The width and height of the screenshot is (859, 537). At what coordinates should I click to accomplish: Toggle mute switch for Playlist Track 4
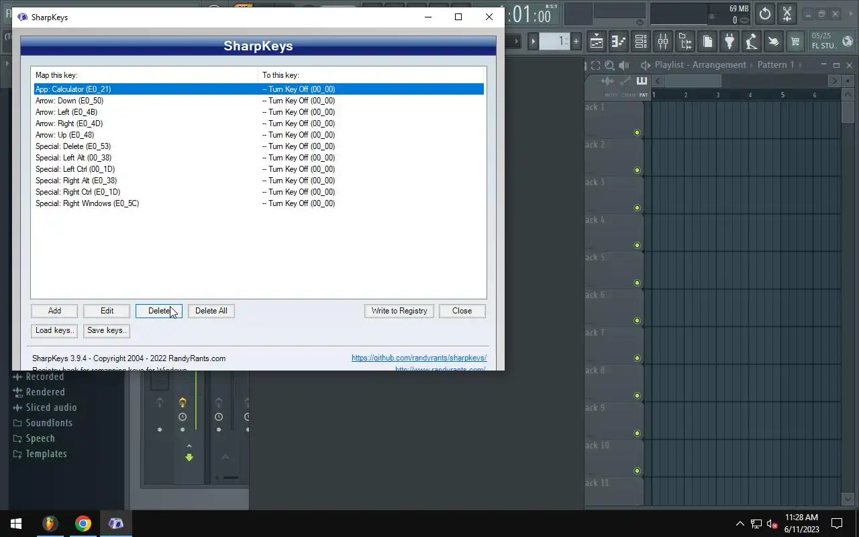pos(638,246)
